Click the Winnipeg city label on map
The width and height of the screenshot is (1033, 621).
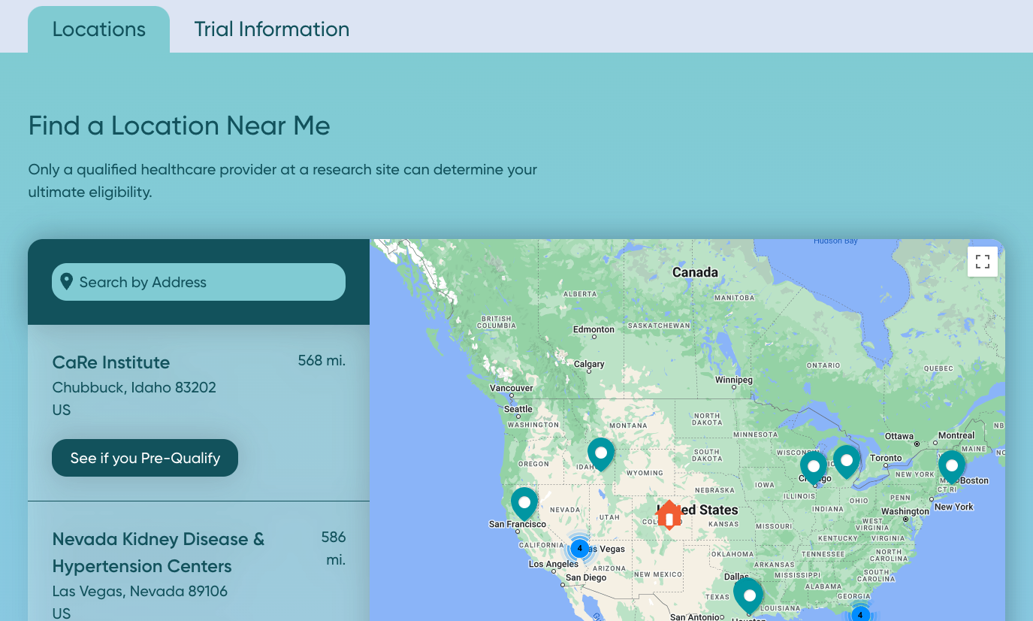pos(734,380)
